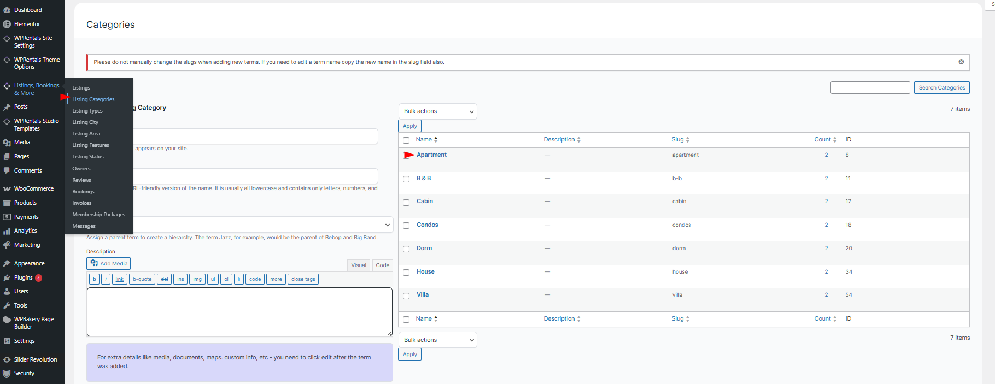This screenshot has height=384, width=995.
Task: Open the Security shield icon
Action: click(x=7, y=374)
